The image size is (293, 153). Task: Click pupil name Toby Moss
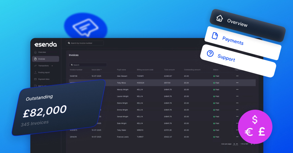click(x=121, y=83)
